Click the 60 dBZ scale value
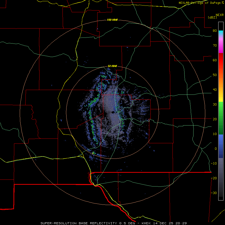The image size is (225, 225). pyautogui.click(x=215, y=60)
